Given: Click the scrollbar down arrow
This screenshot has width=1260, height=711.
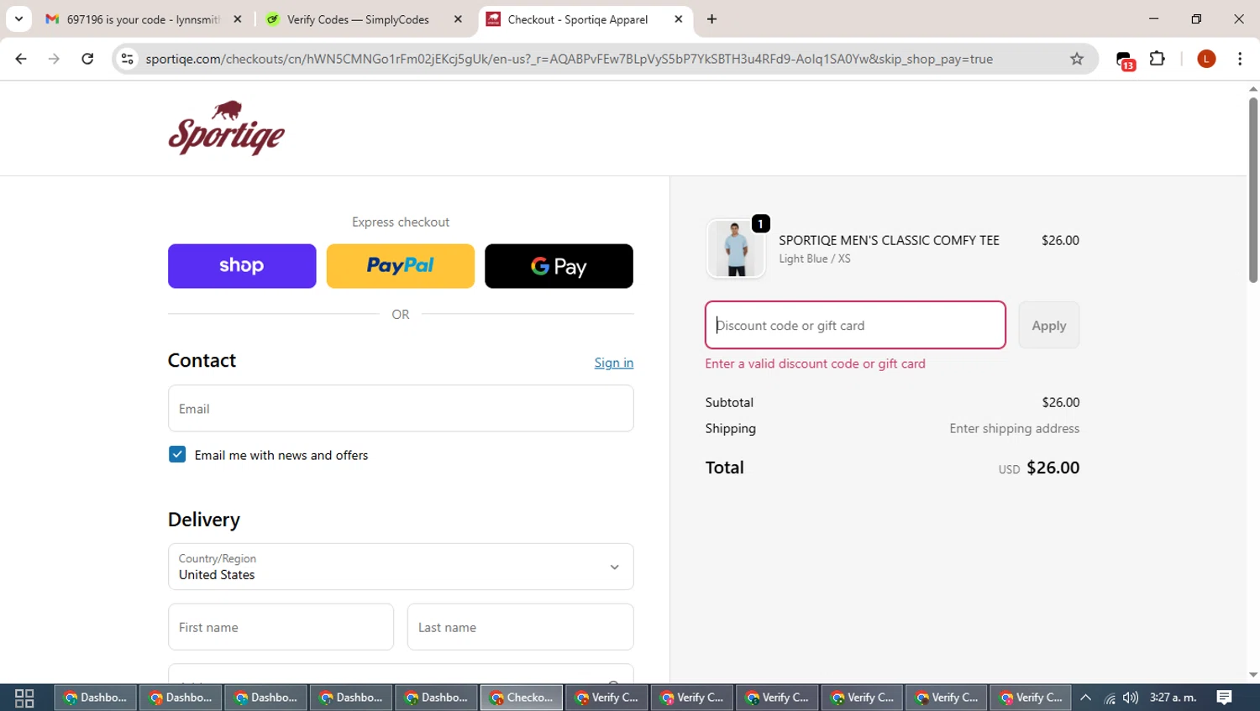Looking at the screenshot, I should [1253, 675].
